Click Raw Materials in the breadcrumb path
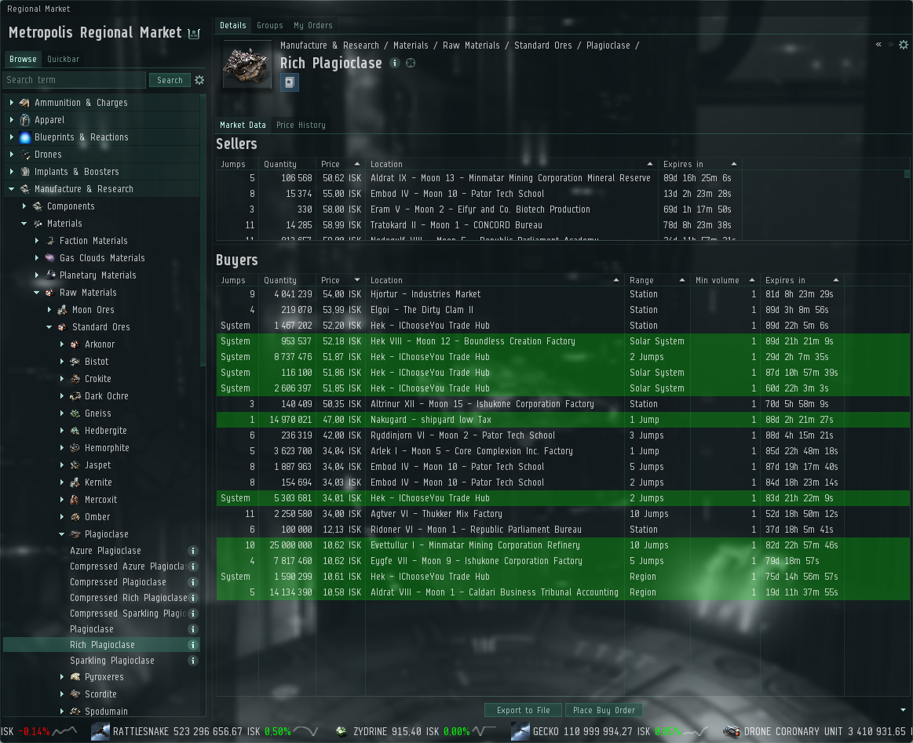 (x=471, y=46)
